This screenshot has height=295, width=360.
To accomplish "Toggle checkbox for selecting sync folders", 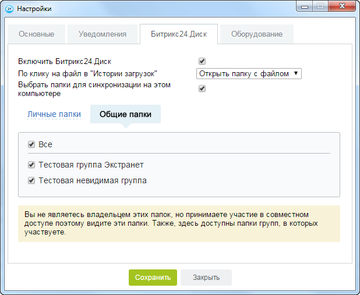I will pos(202,88).
